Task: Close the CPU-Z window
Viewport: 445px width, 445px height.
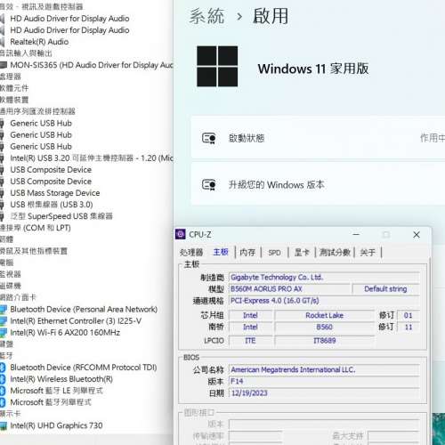Action: tap(417, 235)
